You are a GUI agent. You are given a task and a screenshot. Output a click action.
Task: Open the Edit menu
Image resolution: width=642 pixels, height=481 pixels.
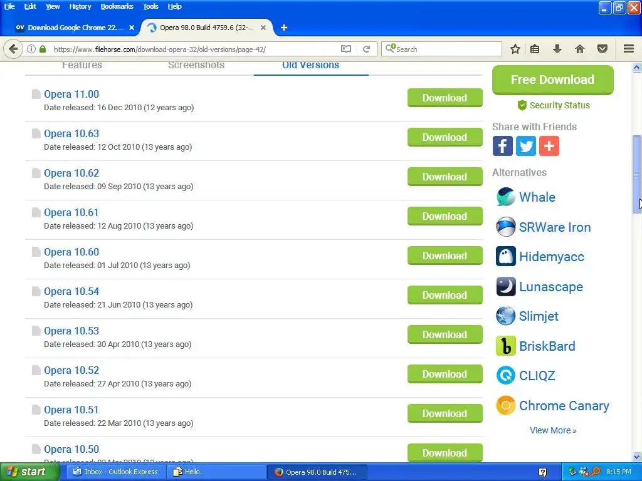pyautogui.click(x=30, y=6)
